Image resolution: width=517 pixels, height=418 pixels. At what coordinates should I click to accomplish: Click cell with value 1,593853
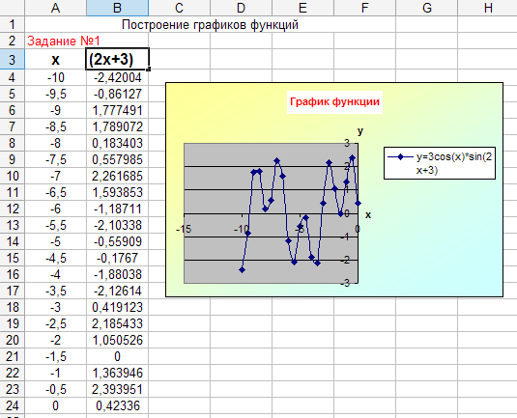117,192
